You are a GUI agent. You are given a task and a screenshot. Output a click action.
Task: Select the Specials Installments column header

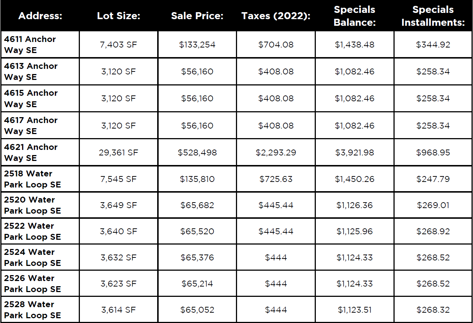click(433, 16)
